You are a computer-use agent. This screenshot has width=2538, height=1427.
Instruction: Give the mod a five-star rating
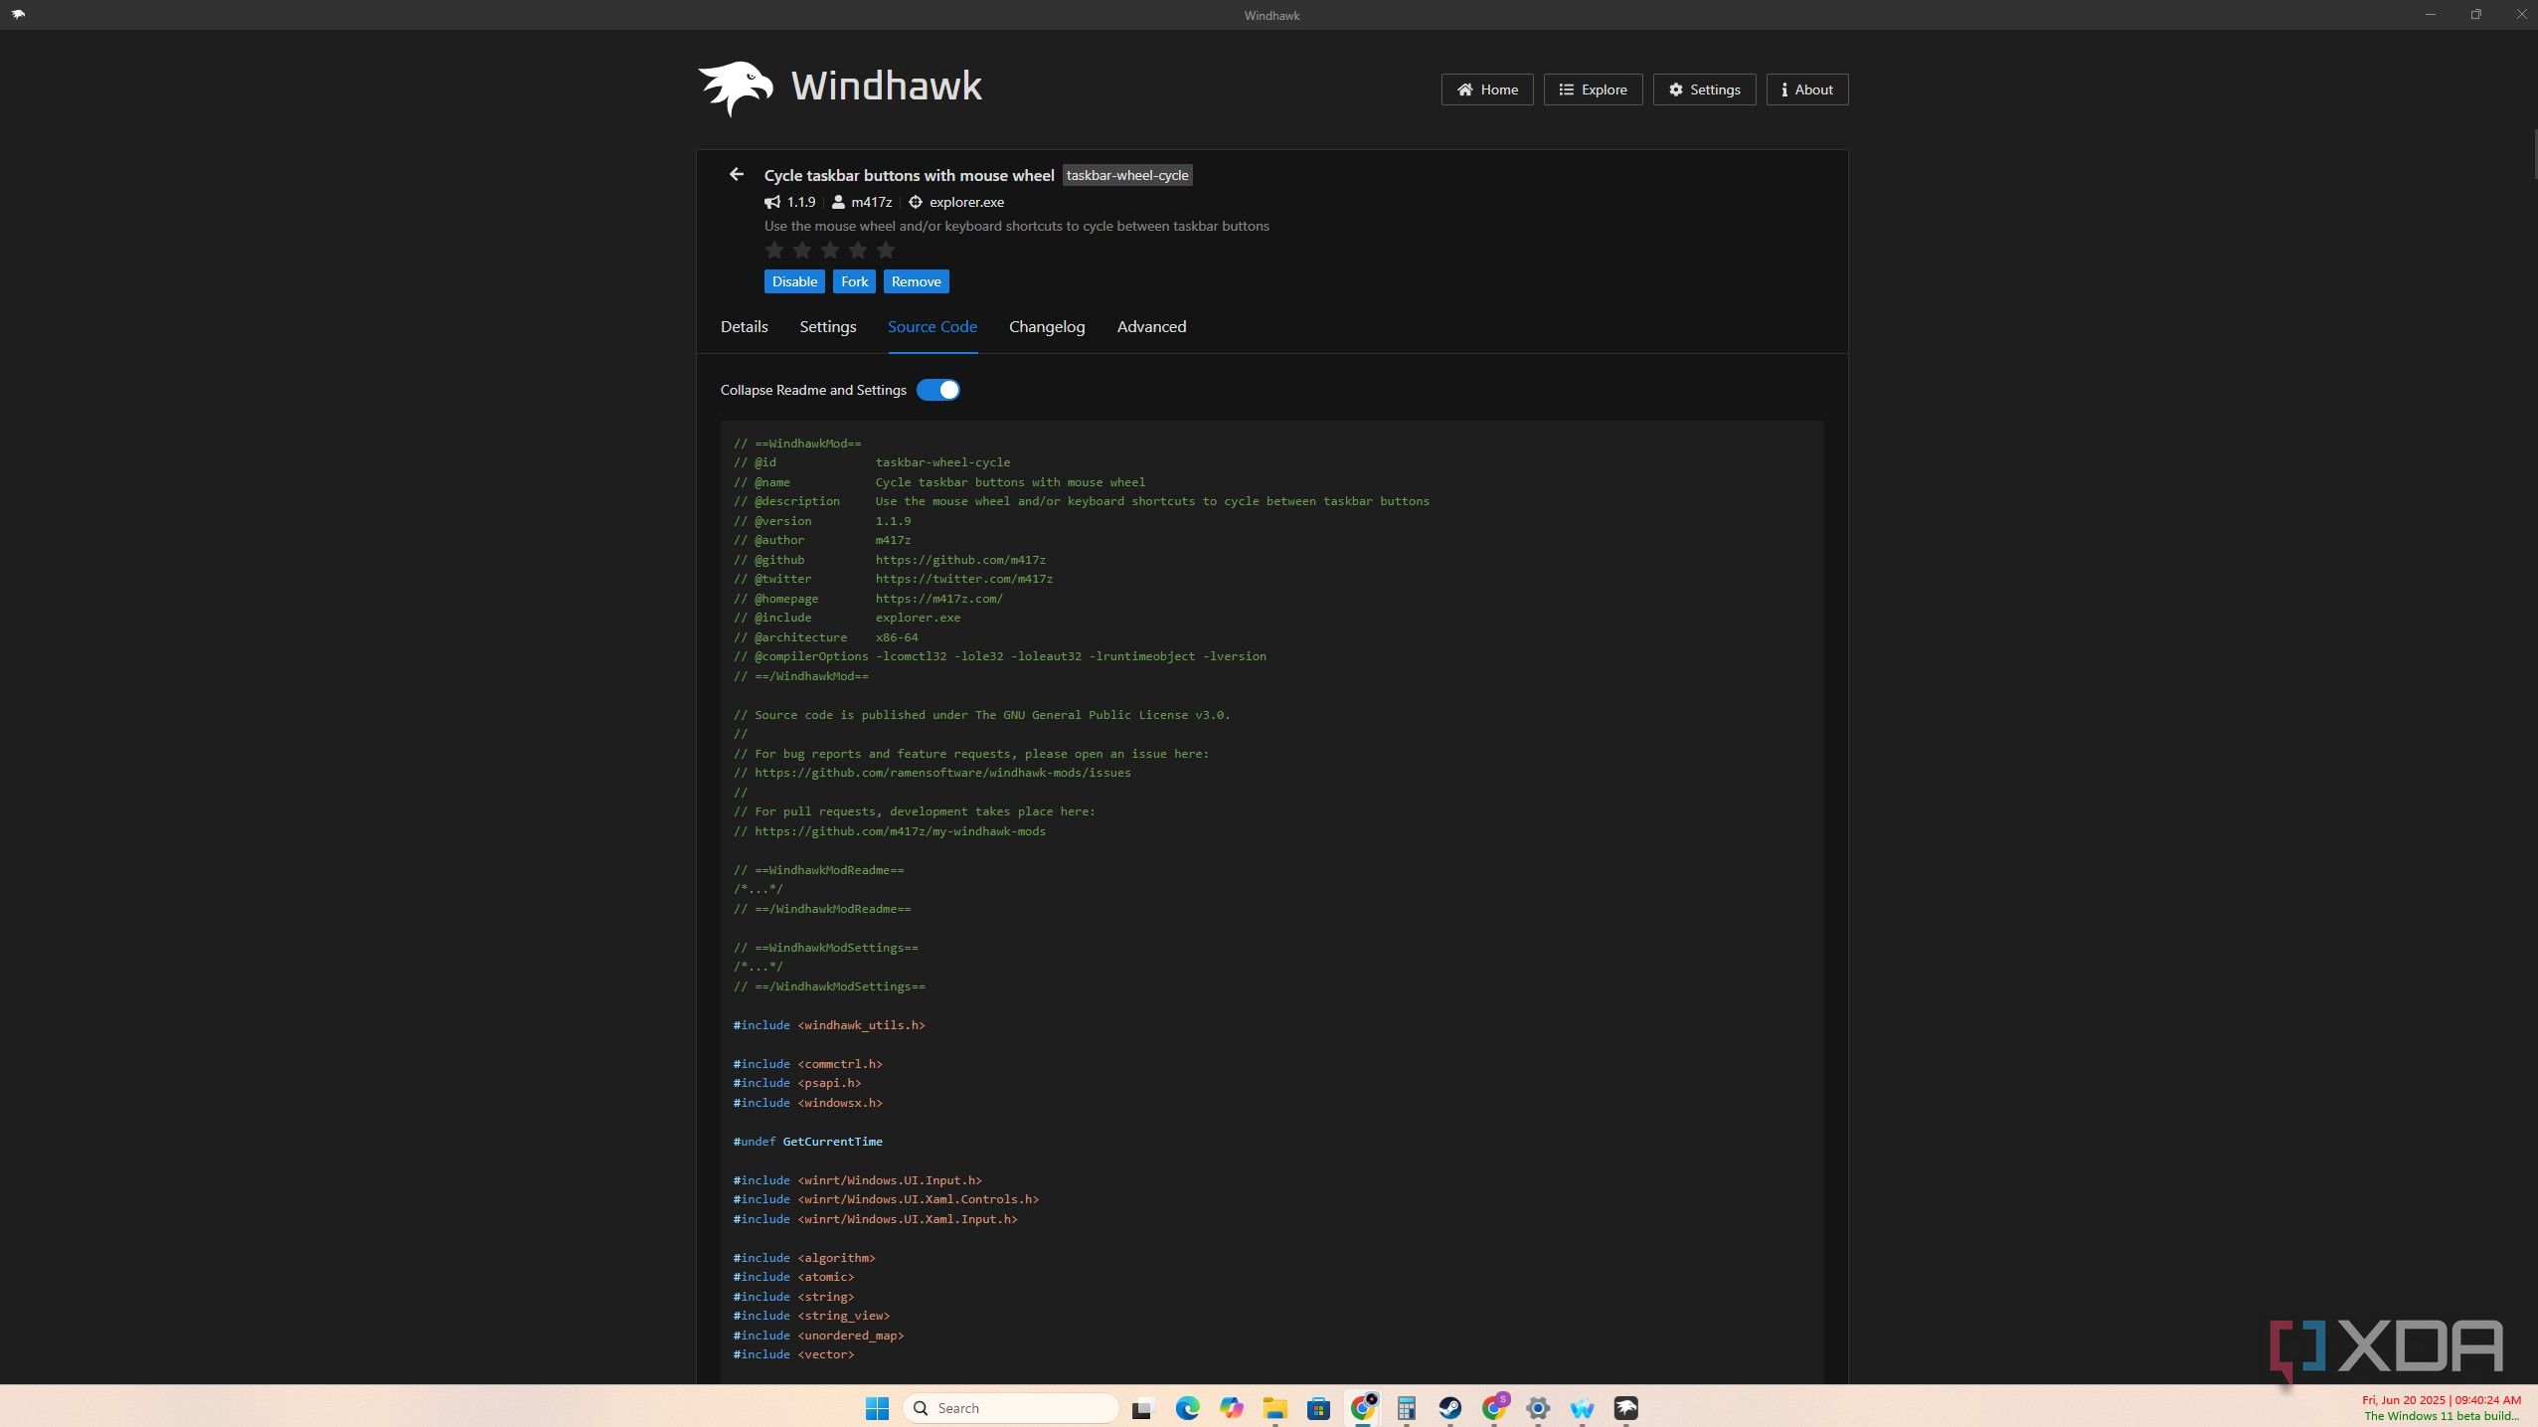[x=886, y=250]
